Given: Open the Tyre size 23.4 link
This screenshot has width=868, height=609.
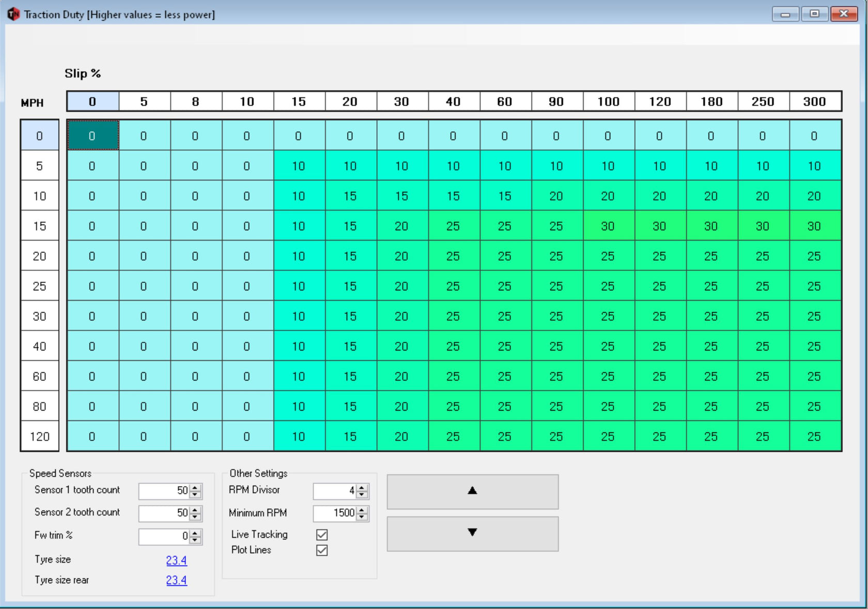Looking at the screenshot, I should pos(176,560).
